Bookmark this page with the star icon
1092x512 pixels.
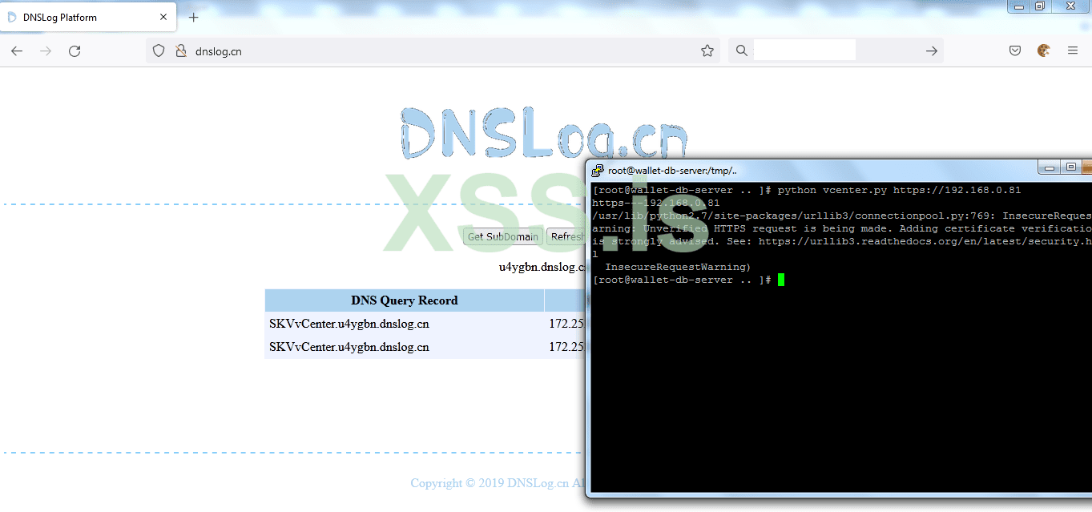point(707,50)
